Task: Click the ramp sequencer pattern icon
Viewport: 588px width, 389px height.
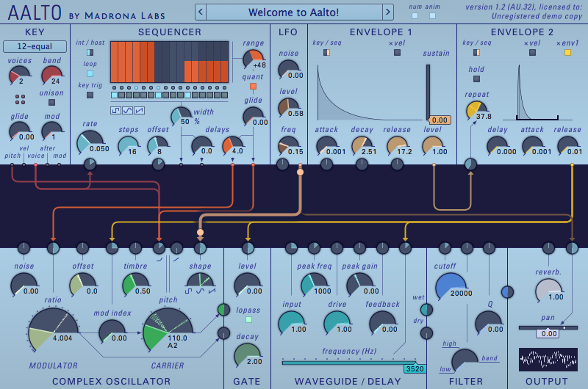Action: 139,111
